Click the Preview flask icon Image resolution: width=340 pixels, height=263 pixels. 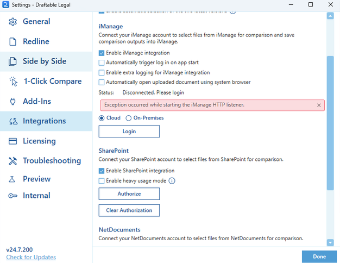[x=12, y=179]
